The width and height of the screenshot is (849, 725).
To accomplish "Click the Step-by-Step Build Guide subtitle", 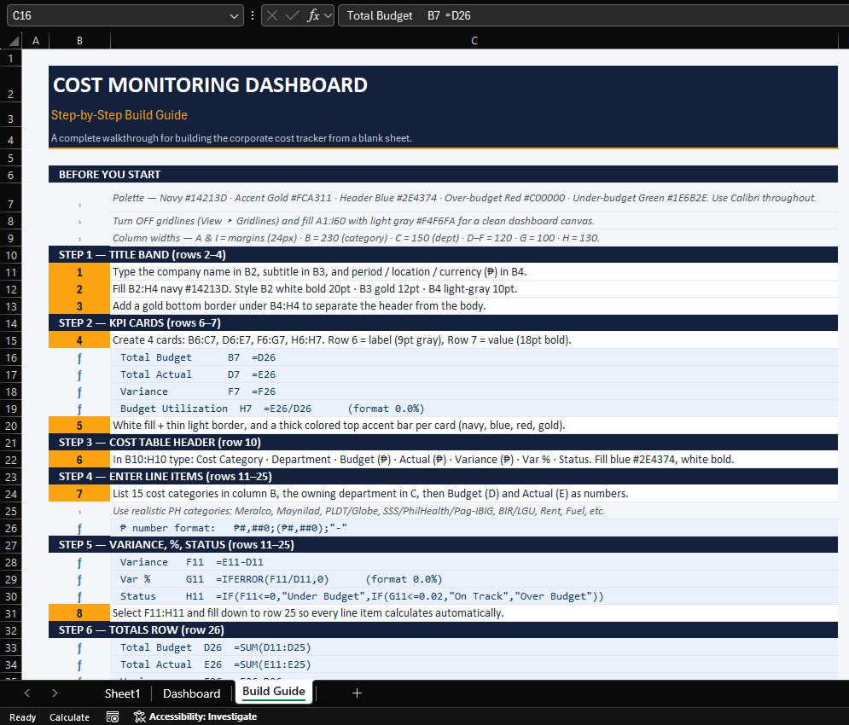I will tap(119, 115).
